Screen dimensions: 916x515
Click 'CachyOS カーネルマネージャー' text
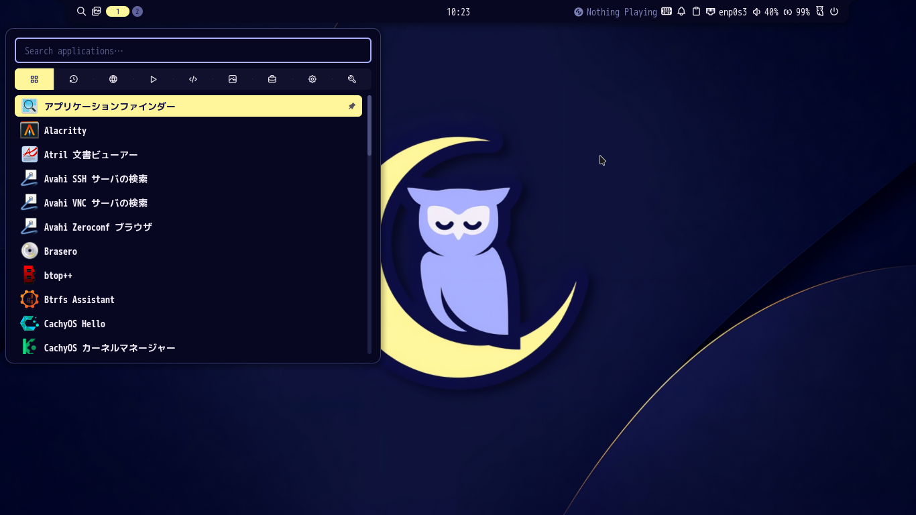coord(110,348)
